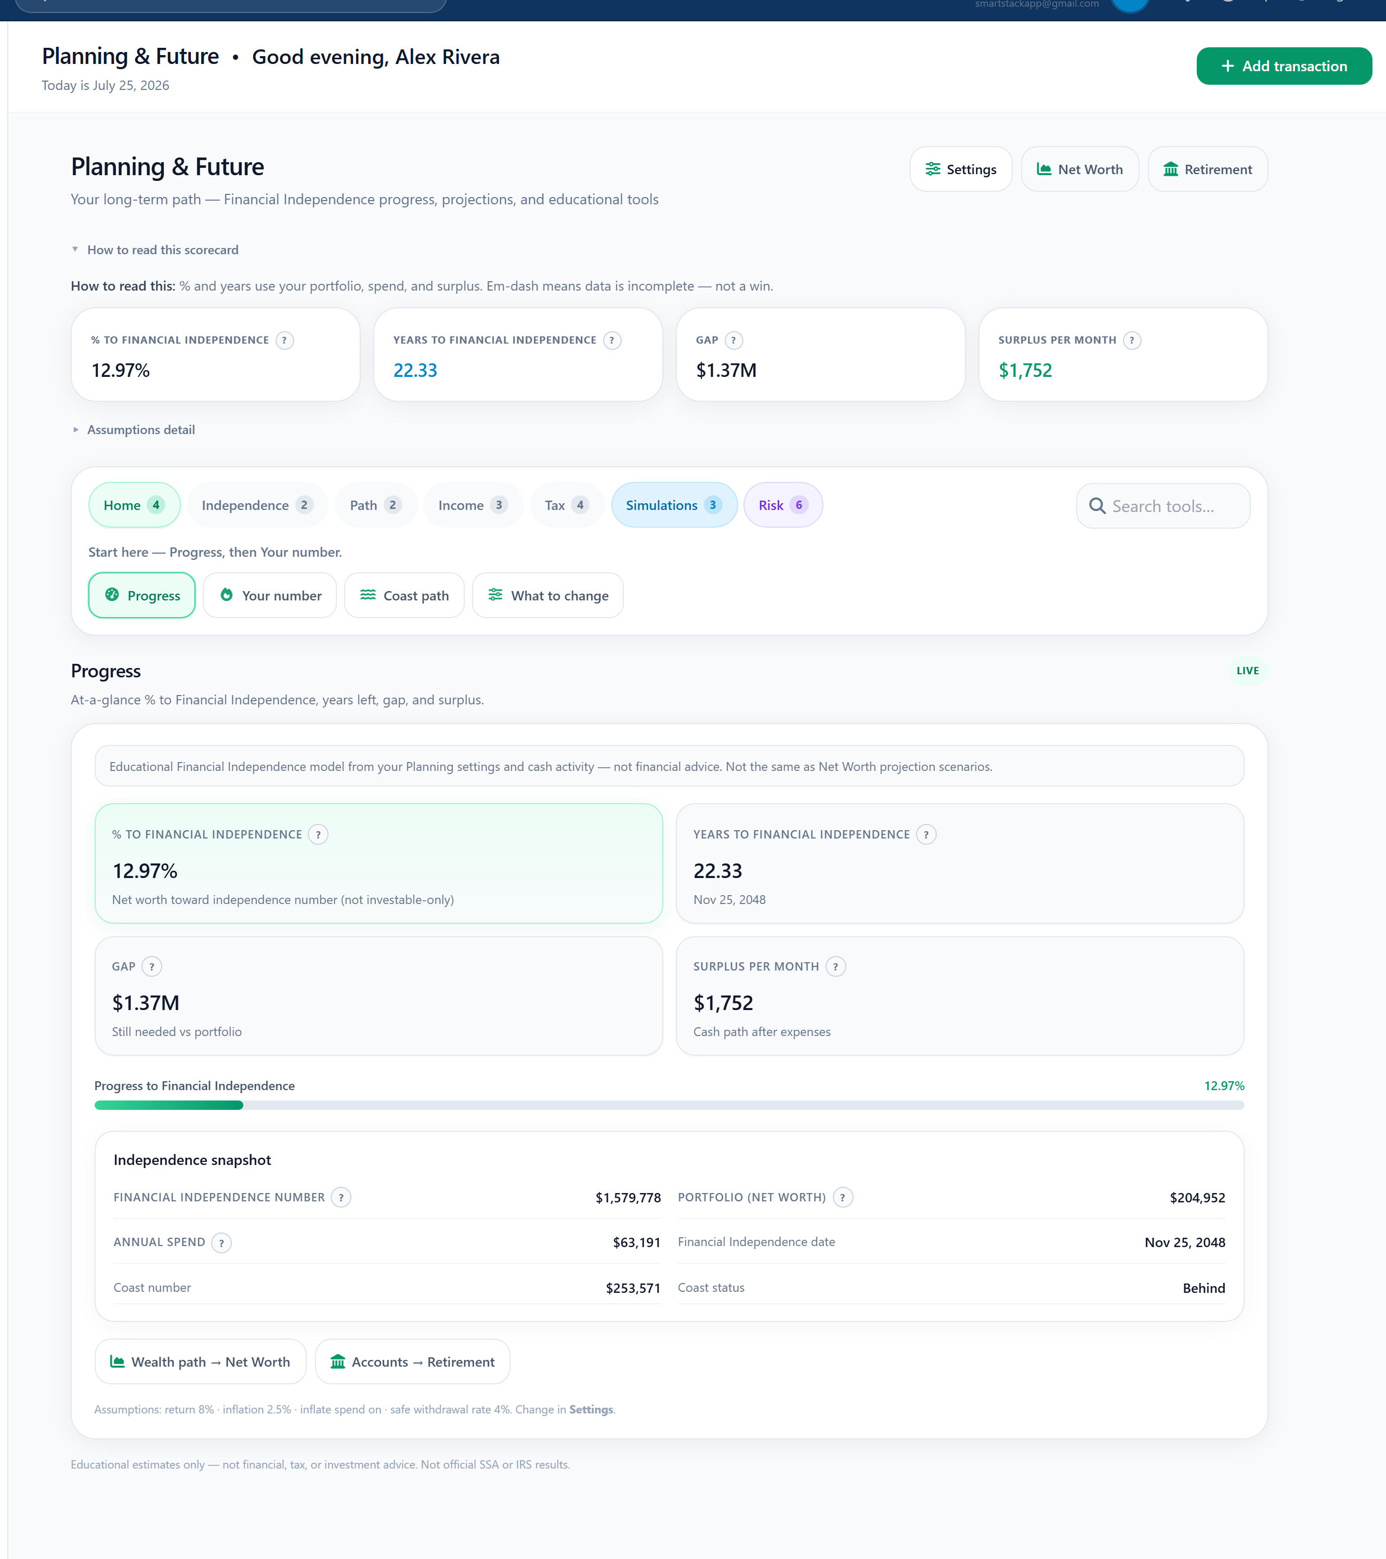Open the Tax tab

(x=567, y=505)
